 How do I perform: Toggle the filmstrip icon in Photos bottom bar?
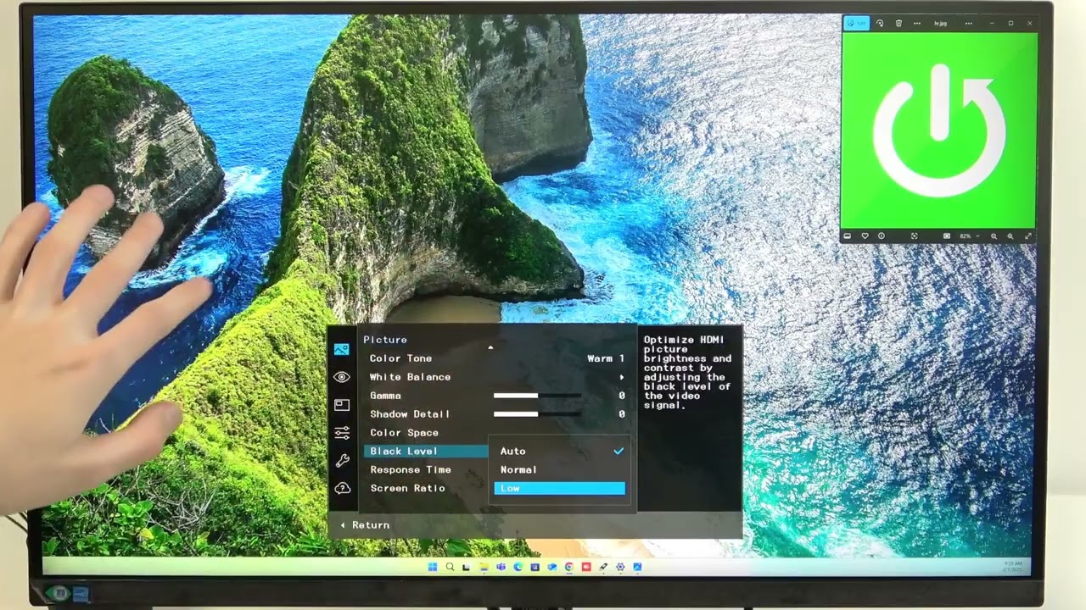(x=847, y=236)
